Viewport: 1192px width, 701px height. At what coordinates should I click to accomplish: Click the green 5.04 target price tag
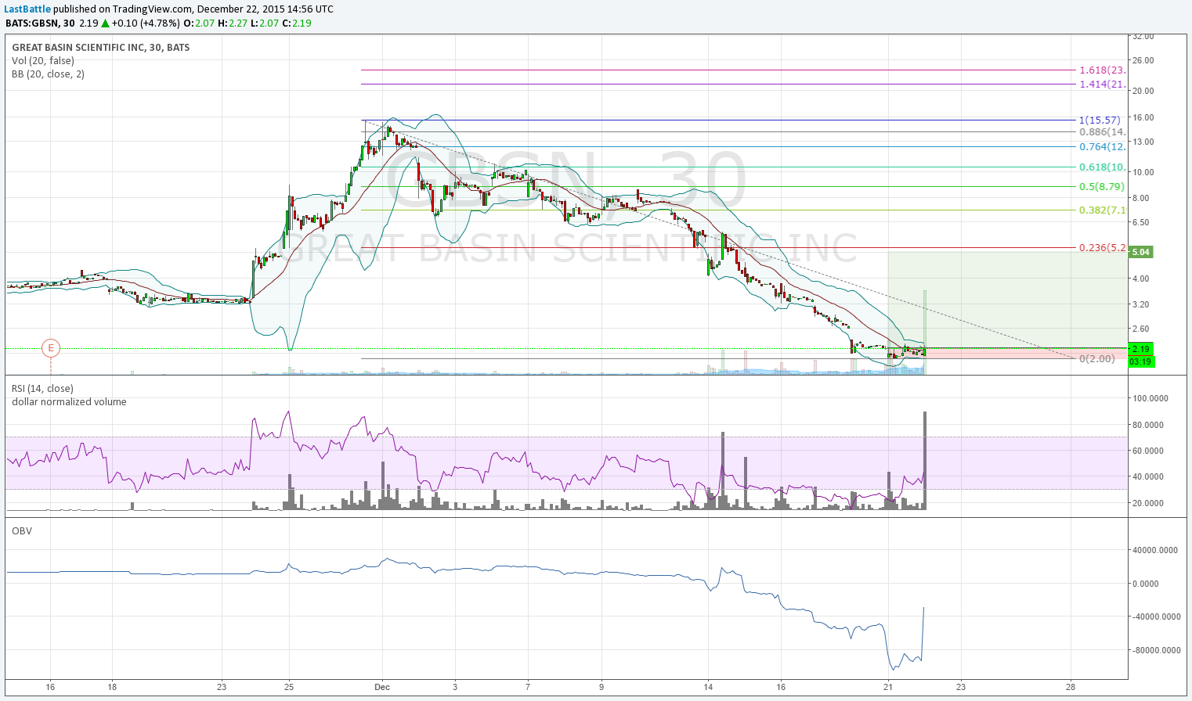pos(1141,252)
